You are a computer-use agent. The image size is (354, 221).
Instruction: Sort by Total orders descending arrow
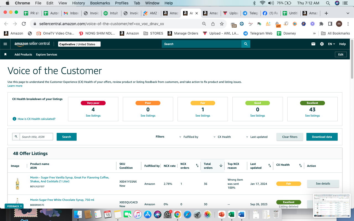(221, 165)
